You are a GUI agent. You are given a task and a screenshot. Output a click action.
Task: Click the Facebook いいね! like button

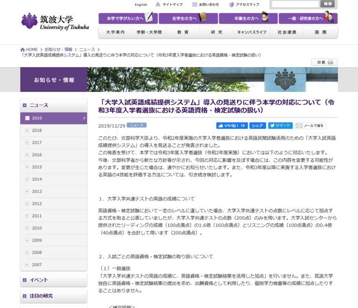click(x=232, y=125)
